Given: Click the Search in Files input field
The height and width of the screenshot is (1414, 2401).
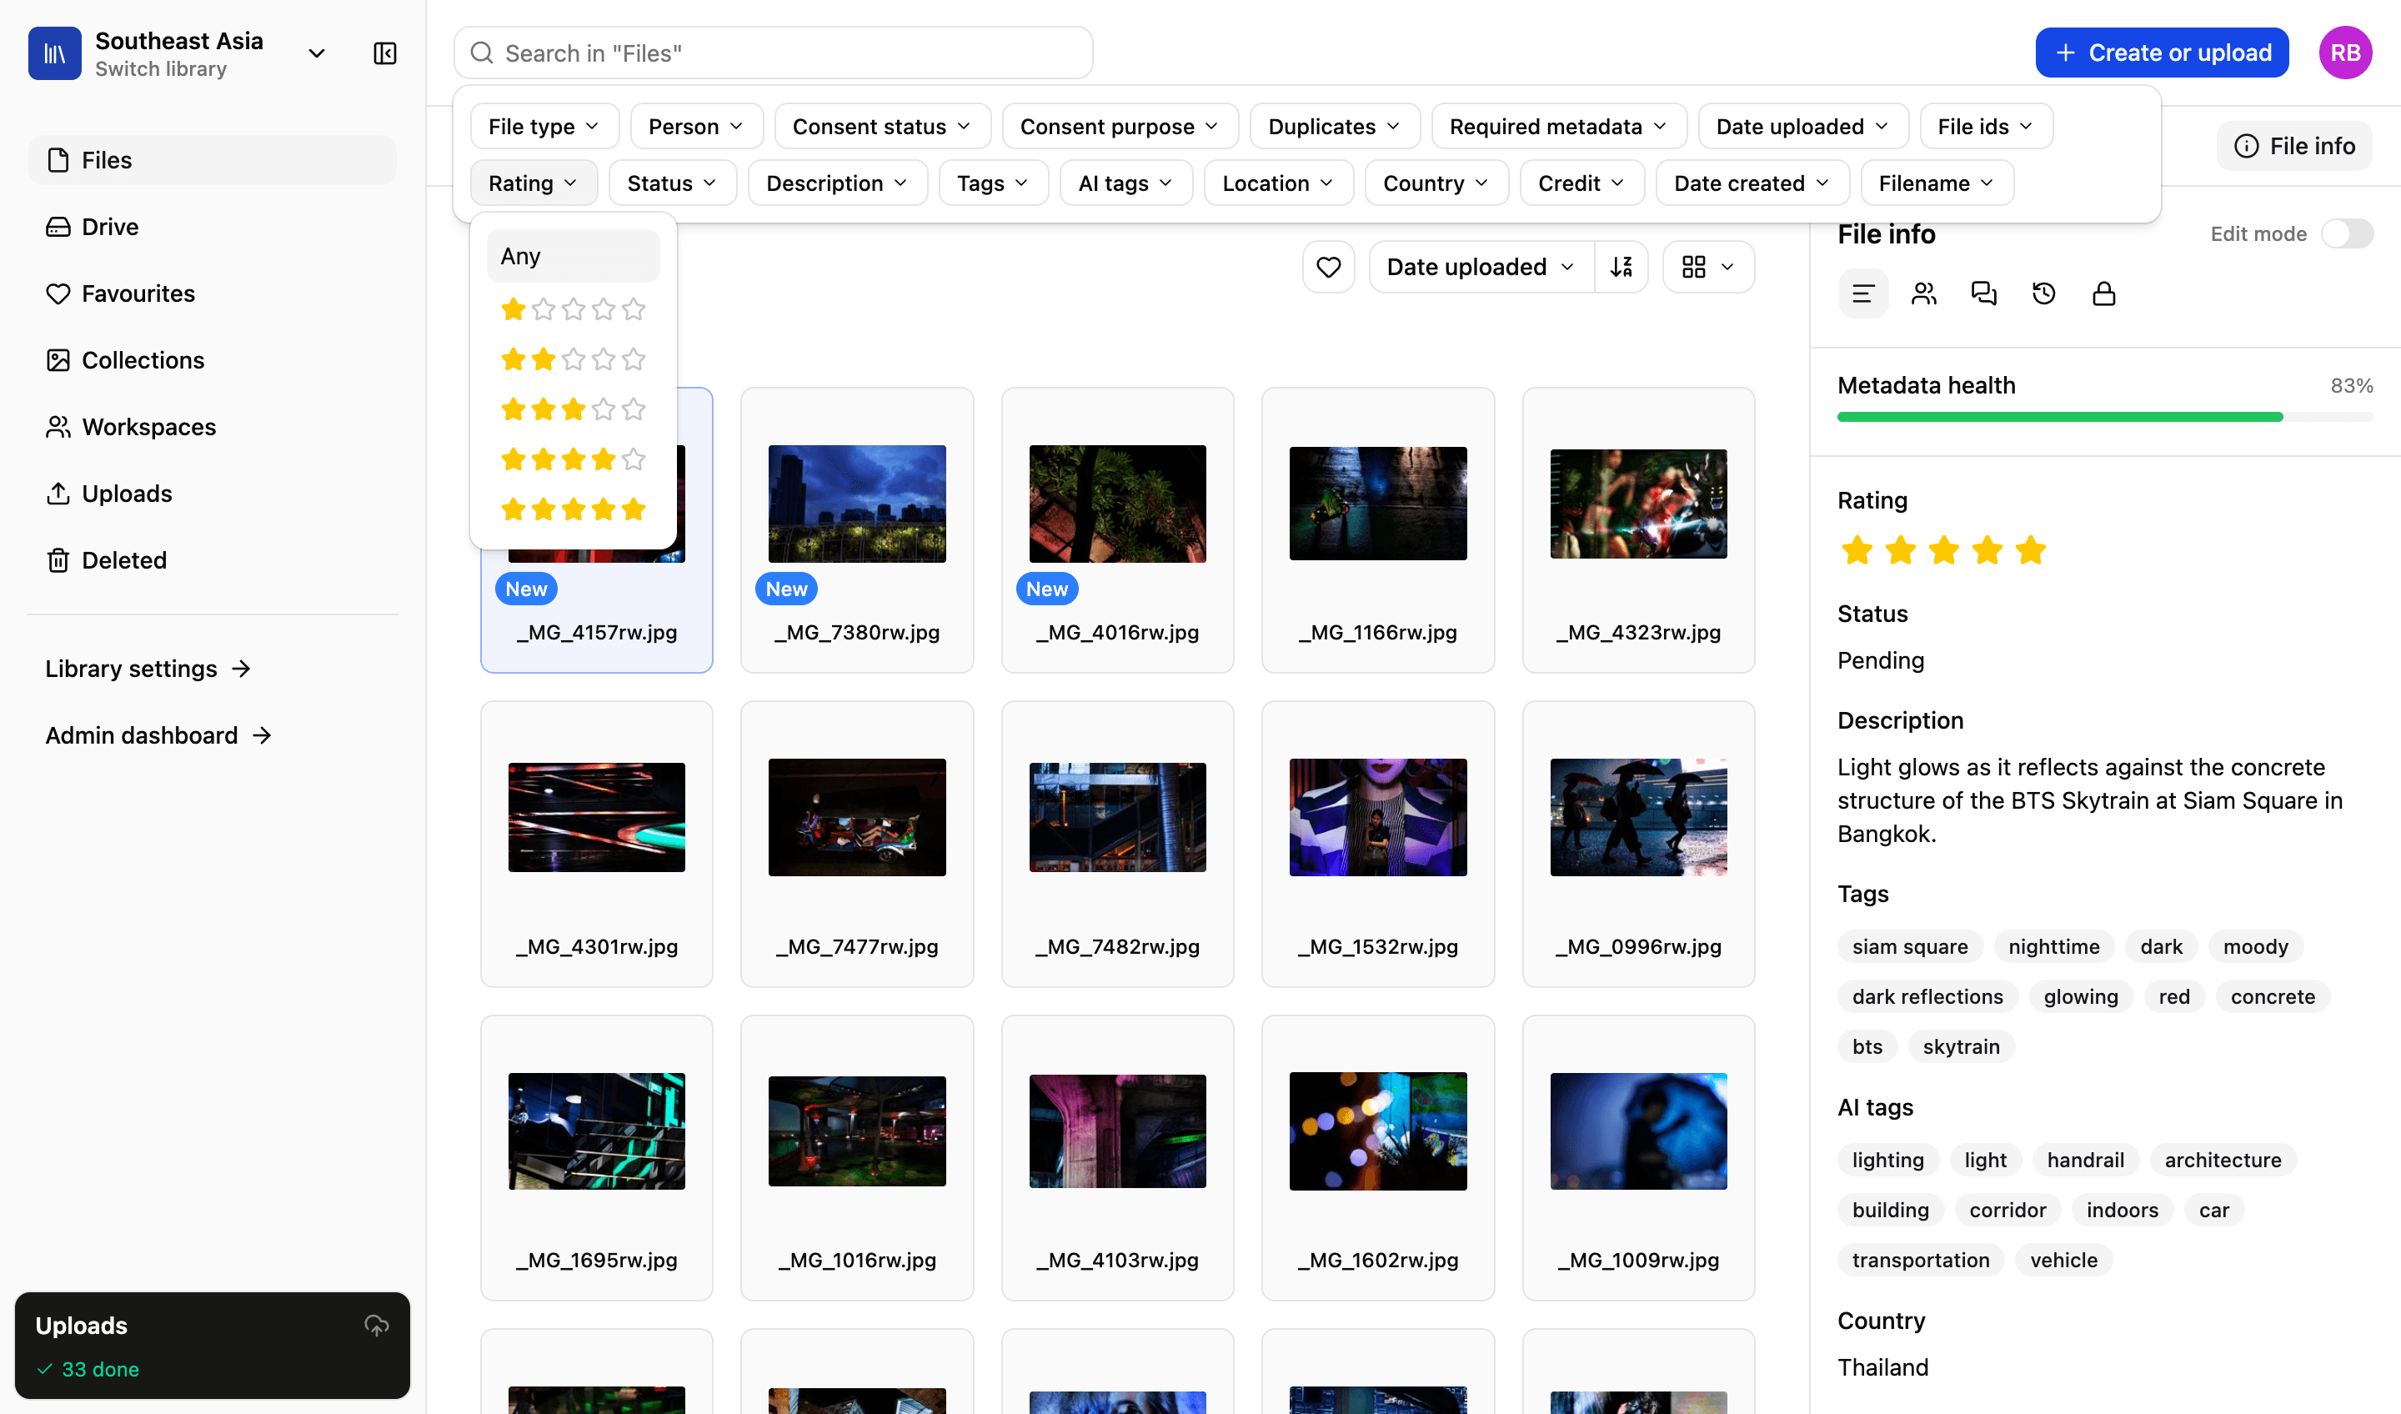Looking at the screenshot, I should (773, 53).
